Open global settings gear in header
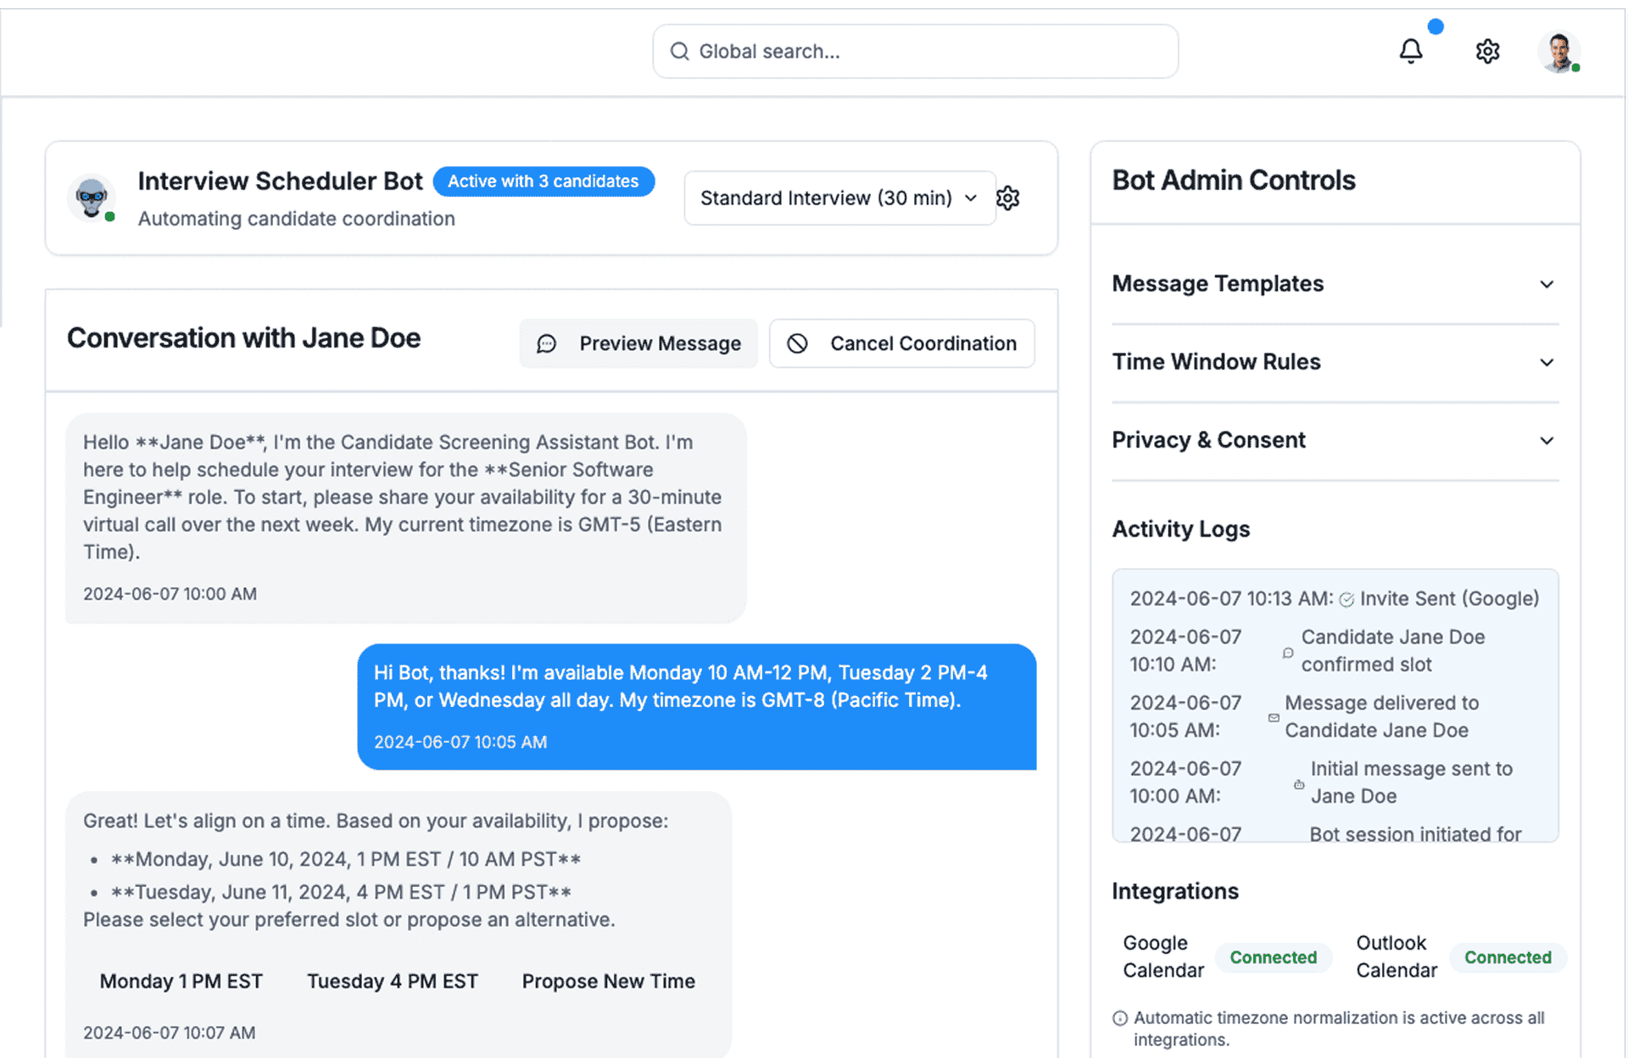This screenshot has height=1058, width=1628. [x=1487, y=52]
